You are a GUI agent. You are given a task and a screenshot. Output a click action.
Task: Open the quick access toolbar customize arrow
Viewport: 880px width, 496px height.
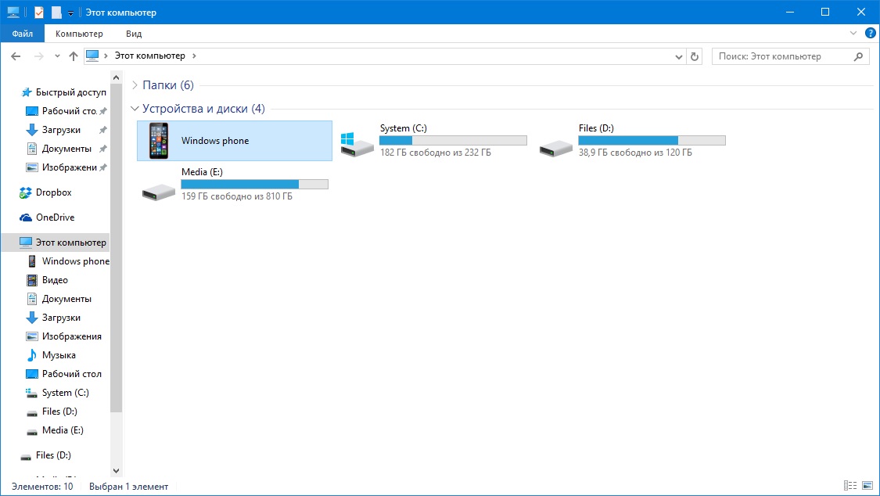point(70,13)
